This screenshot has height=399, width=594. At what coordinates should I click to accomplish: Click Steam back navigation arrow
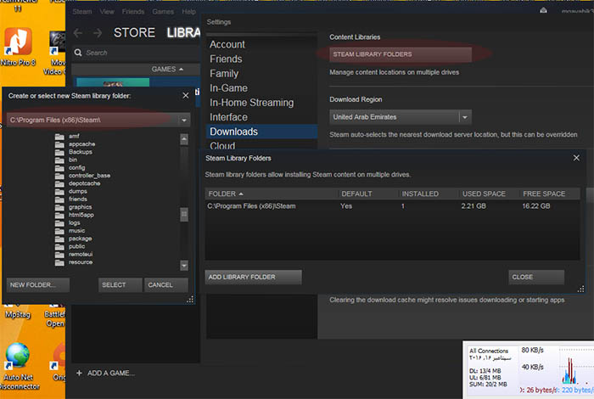pyautogui.click(x=78, y=33)
